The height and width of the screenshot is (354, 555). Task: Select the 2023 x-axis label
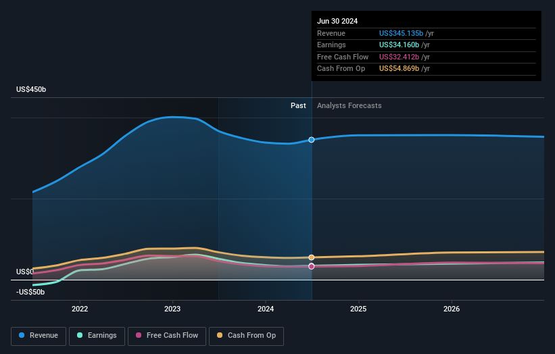172,309
